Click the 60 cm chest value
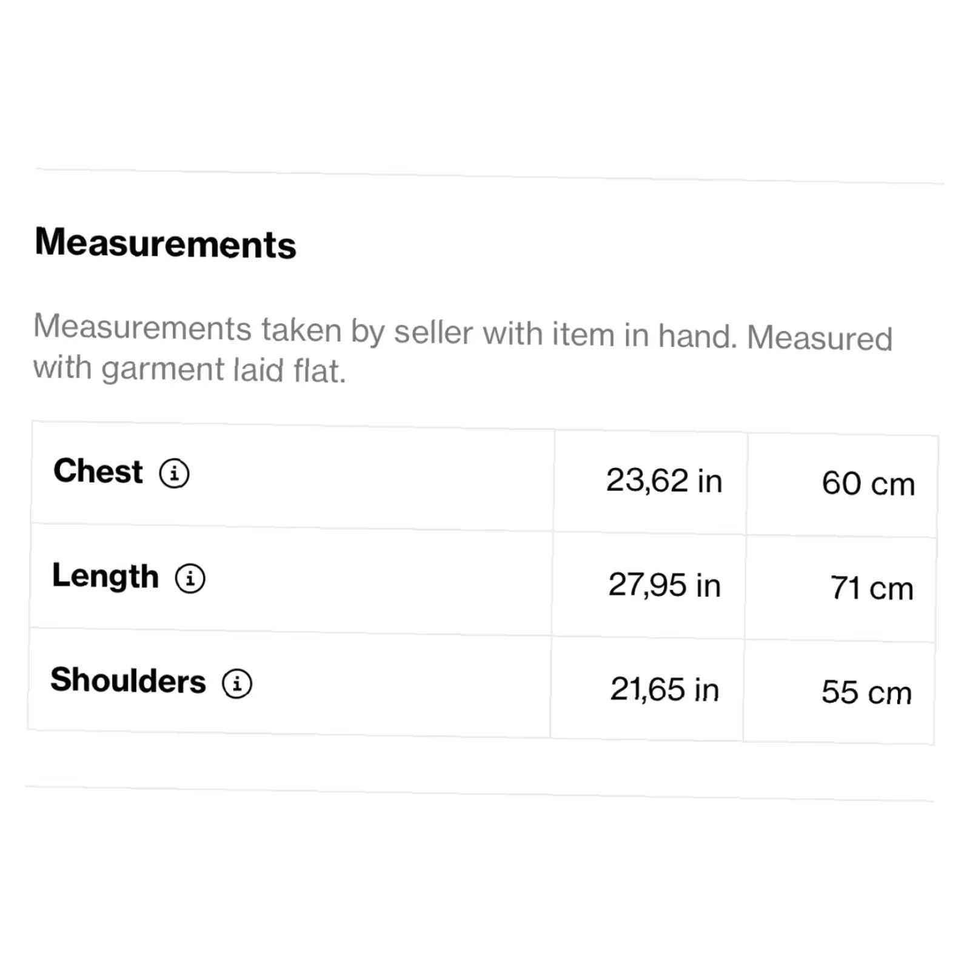970x970 pixels. (x=868, y=484)
